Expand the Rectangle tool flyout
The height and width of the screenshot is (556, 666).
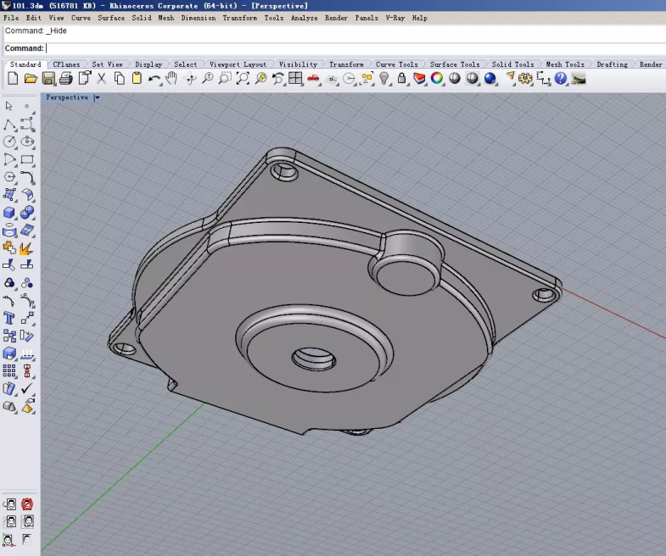tap(27, 159)
